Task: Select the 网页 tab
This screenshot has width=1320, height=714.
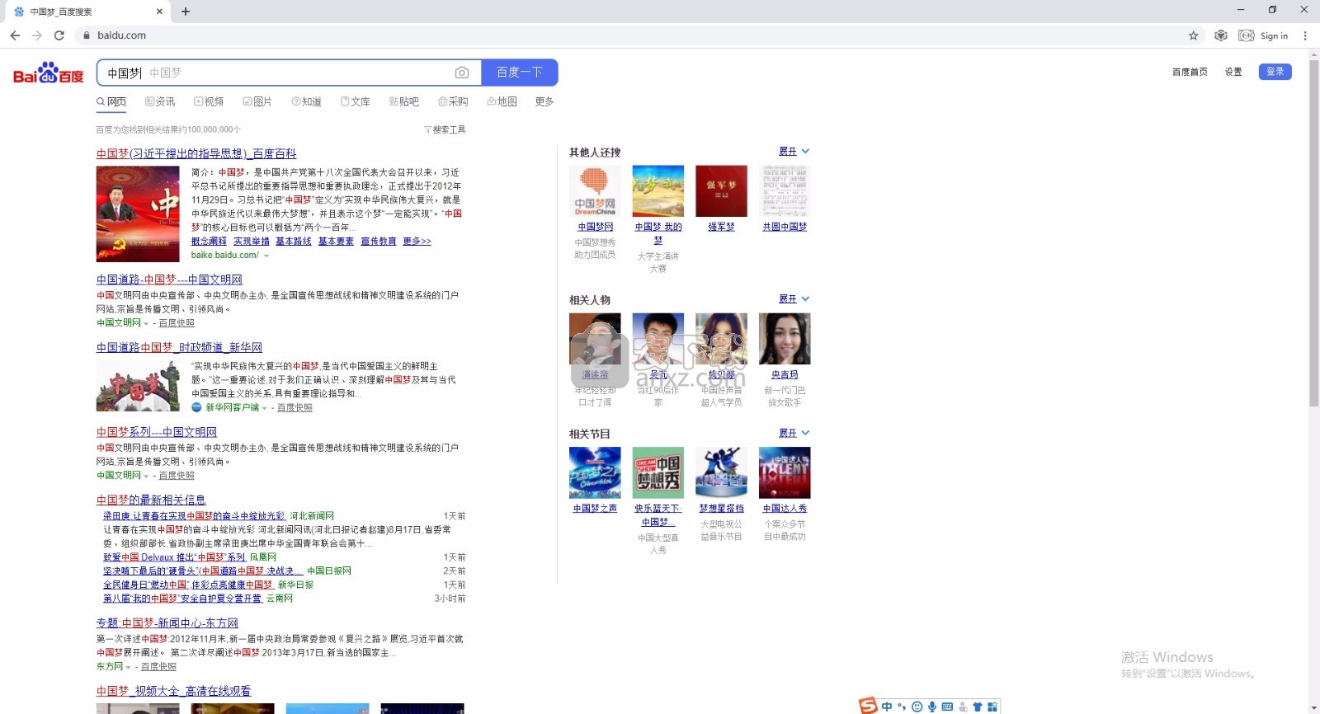Action: pyautogui.click(x=111, y=101)
